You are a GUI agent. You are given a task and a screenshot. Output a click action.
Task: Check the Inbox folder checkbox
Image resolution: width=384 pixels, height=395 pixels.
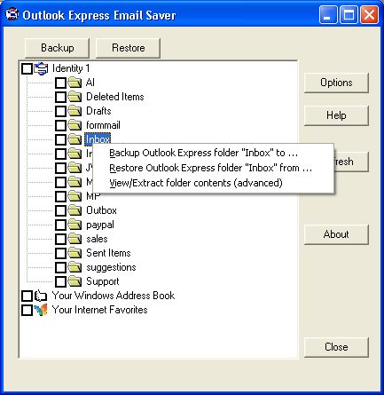(60, 139)
